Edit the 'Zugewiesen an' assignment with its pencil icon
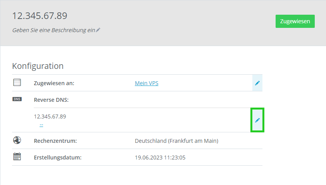 257,83
